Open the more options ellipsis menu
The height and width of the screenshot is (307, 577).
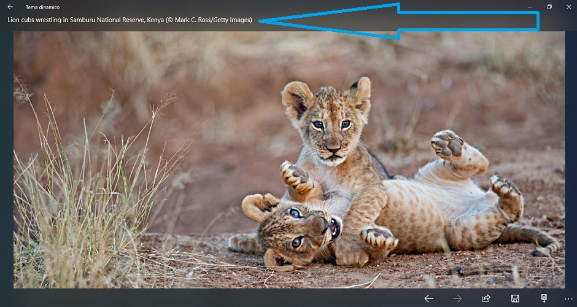pos(568,299)
